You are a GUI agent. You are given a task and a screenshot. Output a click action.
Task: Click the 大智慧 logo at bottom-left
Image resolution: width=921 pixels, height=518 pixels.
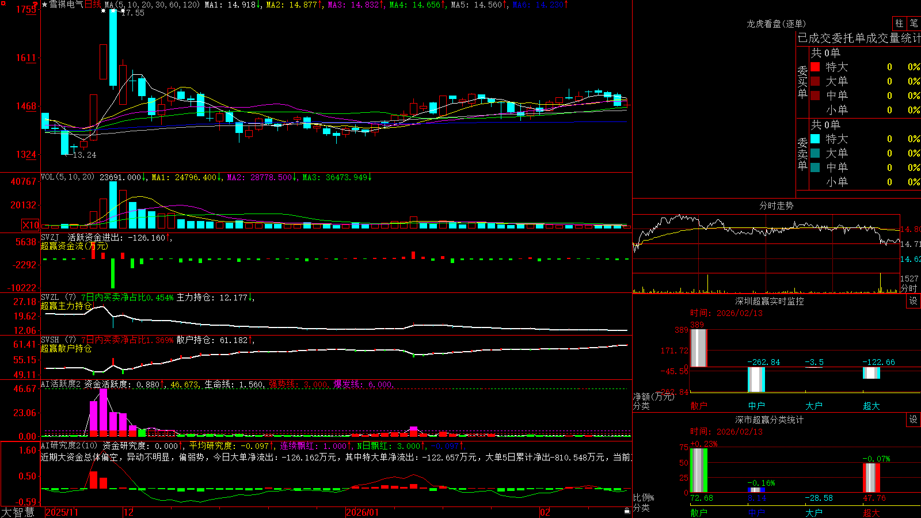pyautogui.click(x=18, y=512)
